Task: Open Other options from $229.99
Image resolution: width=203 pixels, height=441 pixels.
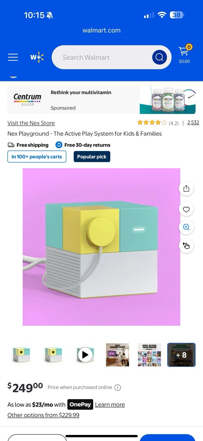Action: [x=43, y=415]
